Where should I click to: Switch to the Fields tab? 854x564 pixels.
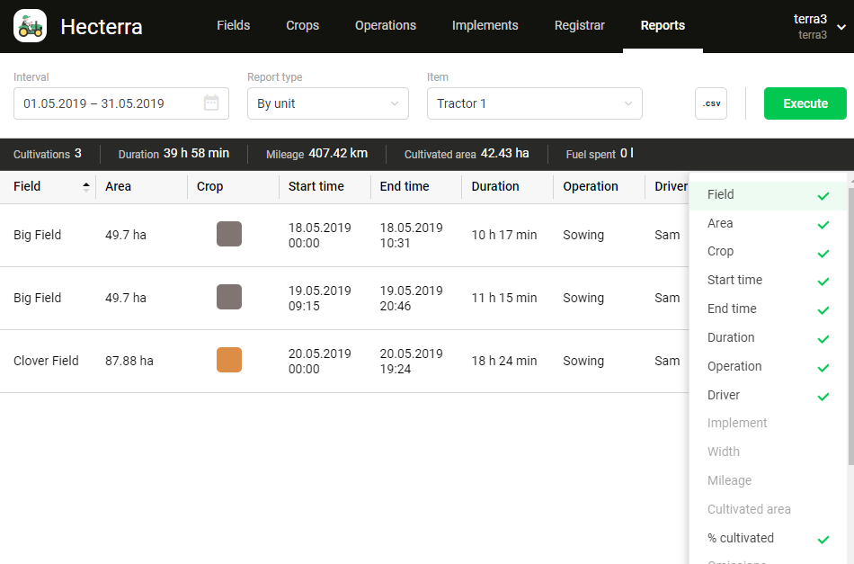tap(234, 25)
